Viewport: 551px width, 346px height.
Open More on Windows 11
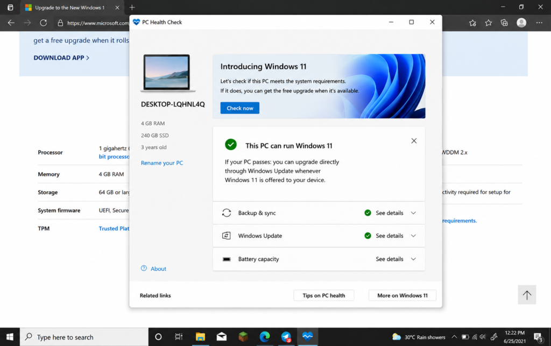tap(402, 295)
